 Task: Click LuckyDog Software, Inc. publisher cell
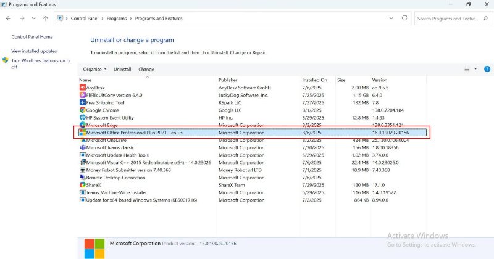point(243,95)
